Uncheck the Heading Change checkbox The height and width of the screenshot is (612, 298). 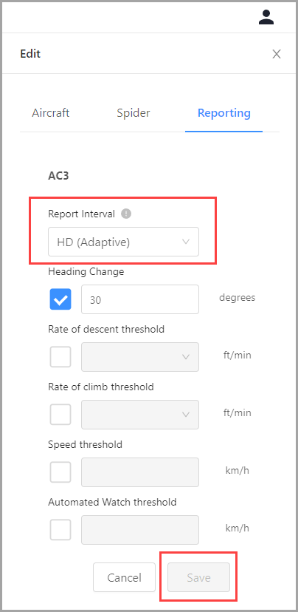(x=60, y=299)
